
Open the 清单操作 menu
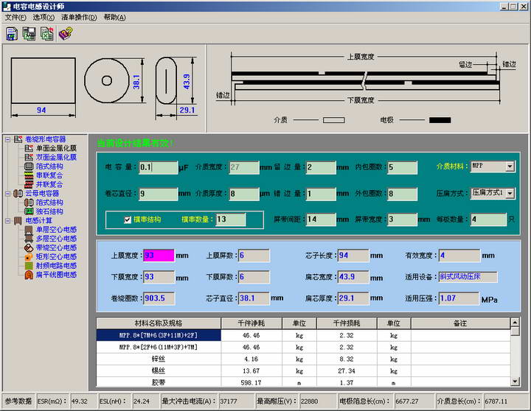(78, 17)
